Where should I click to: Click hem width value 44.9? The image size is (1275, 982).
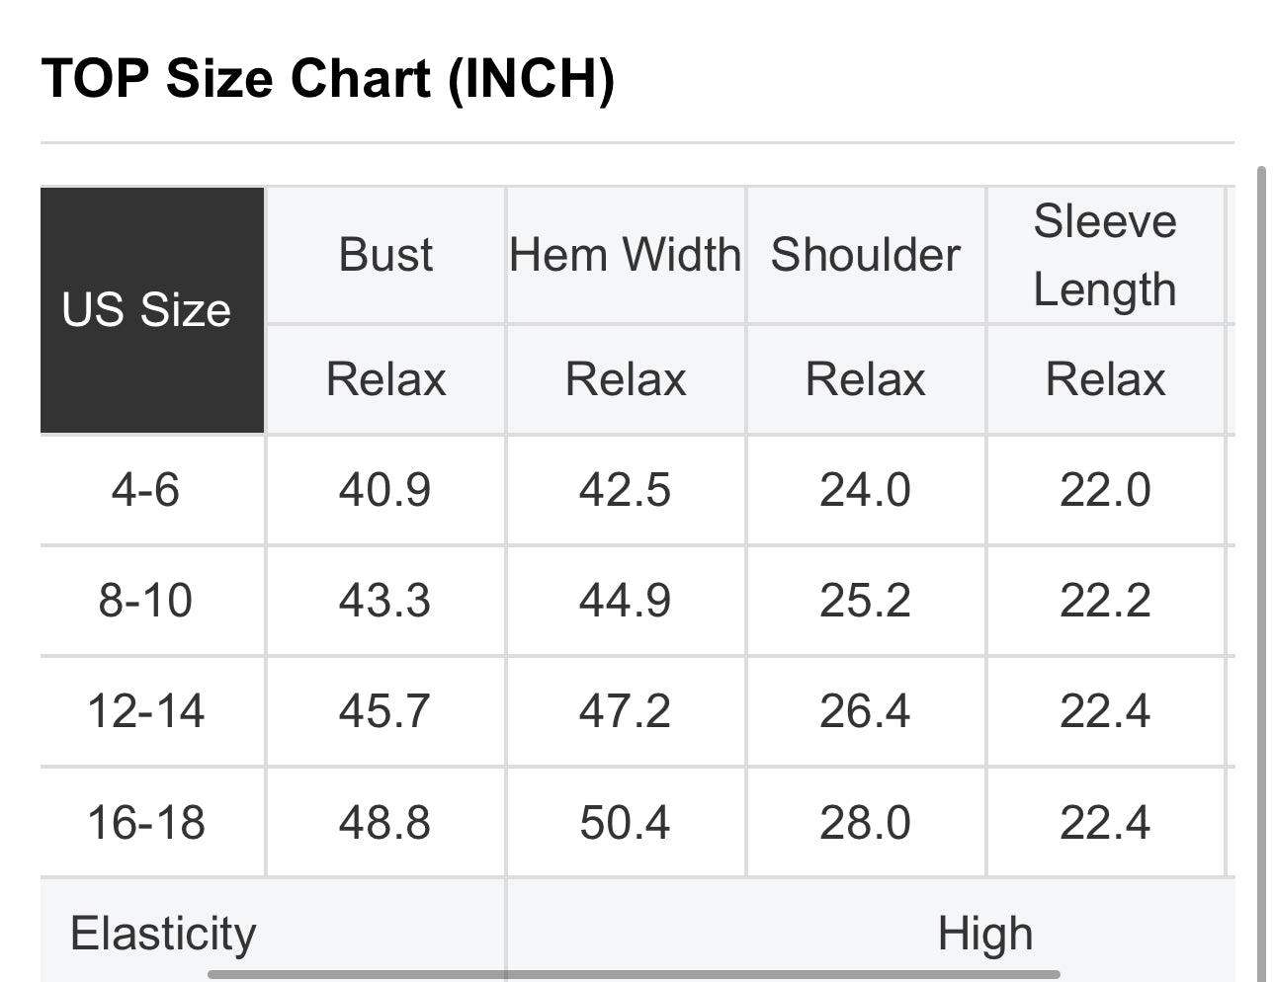[x=625, y=601]
